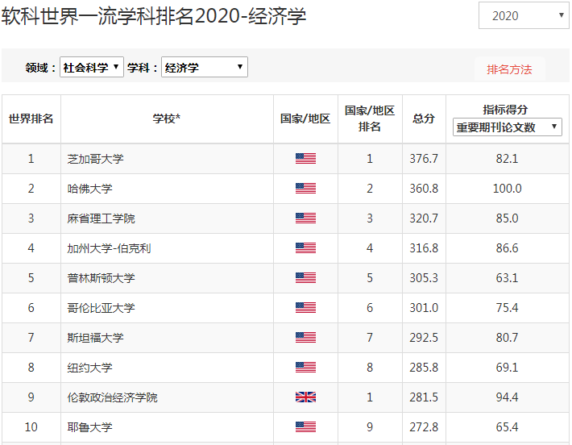The image size is (572, 445).
Task: Open the 伦敦政治经济学院 school link
Action: click(x=112, y=397)
